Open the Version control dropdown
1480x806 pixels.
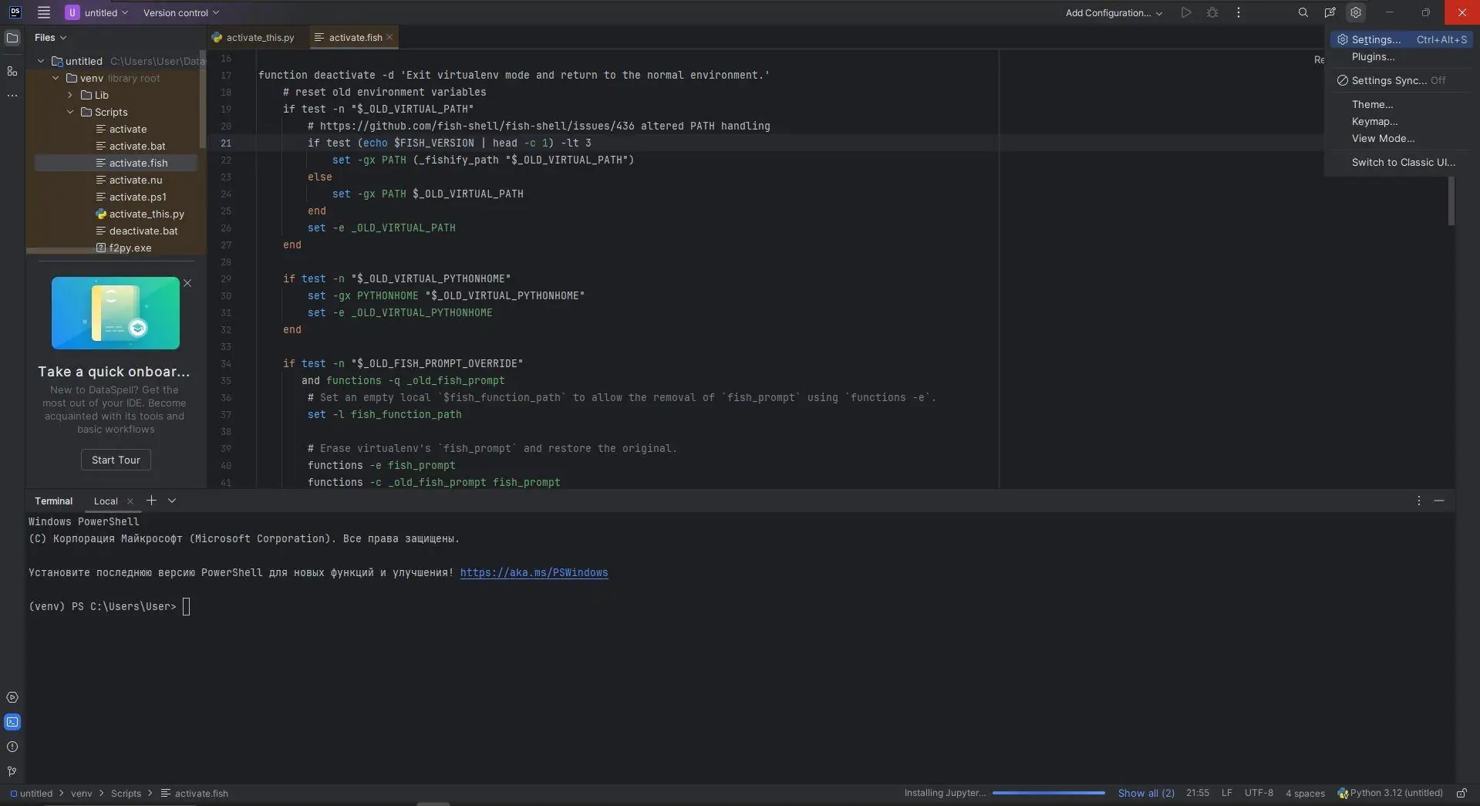[181, 12]
